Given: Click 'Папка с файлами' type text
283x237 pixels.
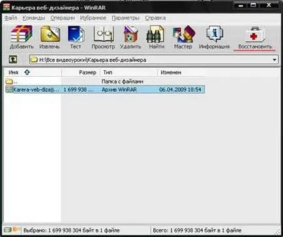Looking at the screenshot, I should click(x=123, y=81).
